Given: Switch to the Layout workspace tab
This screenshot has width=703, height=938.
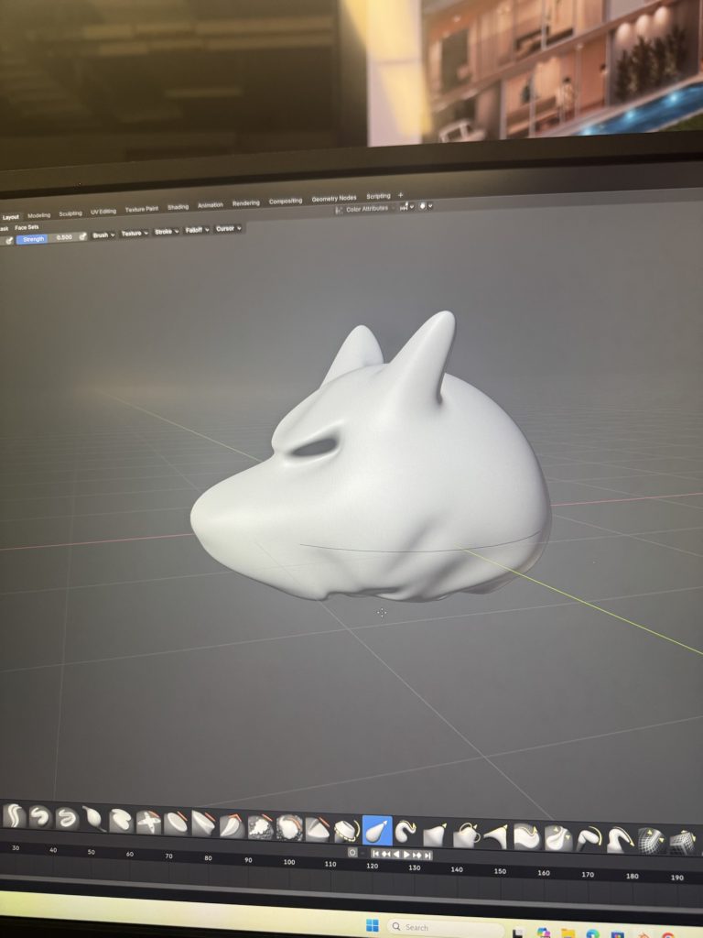Looking at the screenshot, I should 11,216.
